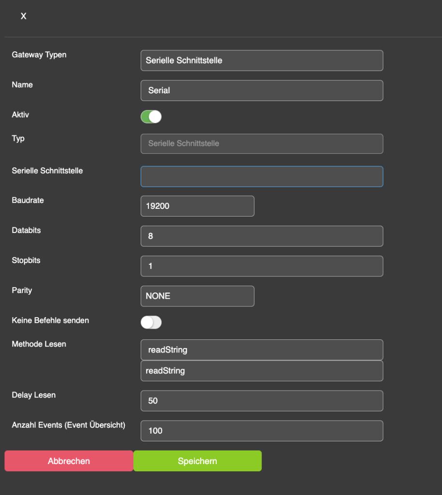Open the Gateway Typen dropdown
This screenshot has height=495, width=442.
(262, 60)
